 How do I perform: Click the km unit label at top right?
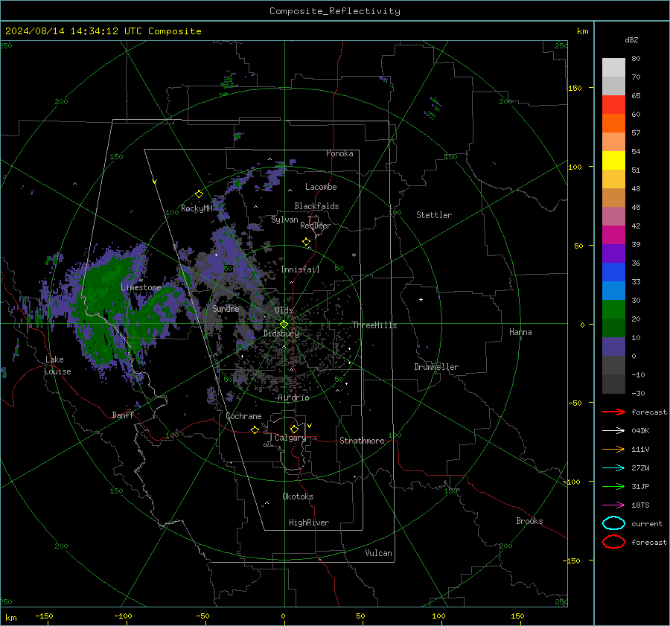[x=582, y=31]
